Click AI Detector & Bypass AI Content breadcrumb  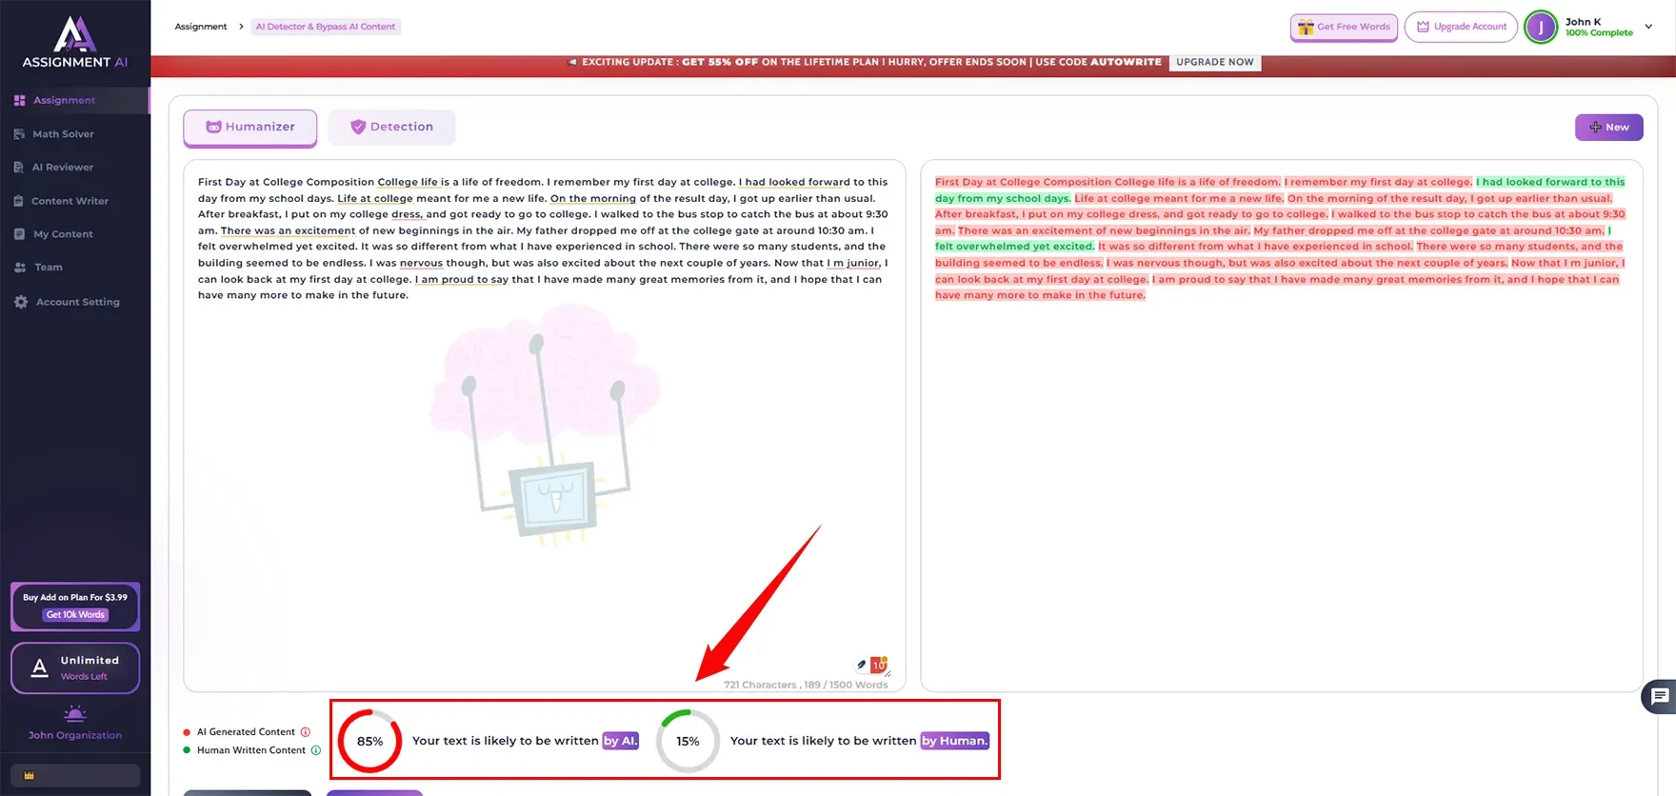coord(326,27)
